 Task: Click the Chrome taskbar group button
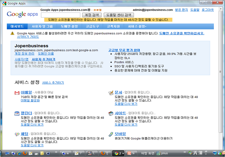click(119, 153)
